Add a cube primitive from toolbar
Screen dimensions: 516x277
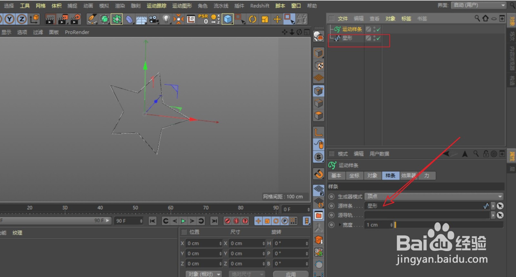click(228, 19)
